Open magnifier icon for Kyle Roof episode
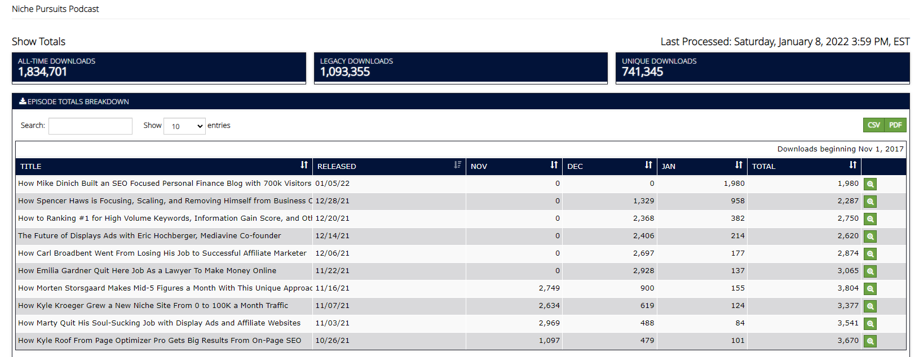The width and height of the screenshot is (919, 357). coord(870,341)
